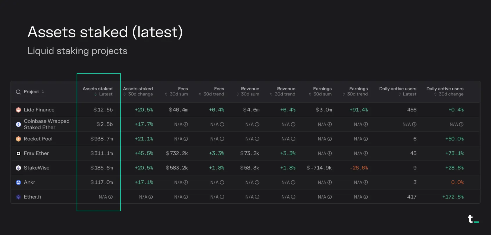Click the Token Terminal logo

pyautogui.click(x=473, y=219)
